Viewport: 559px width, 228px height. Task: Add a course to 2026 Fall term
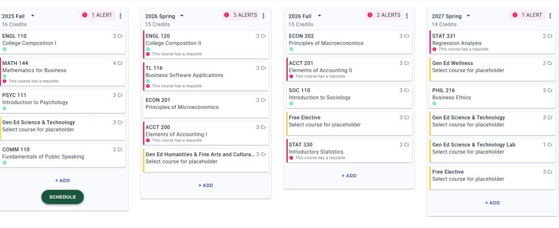(x=349, y=176)
